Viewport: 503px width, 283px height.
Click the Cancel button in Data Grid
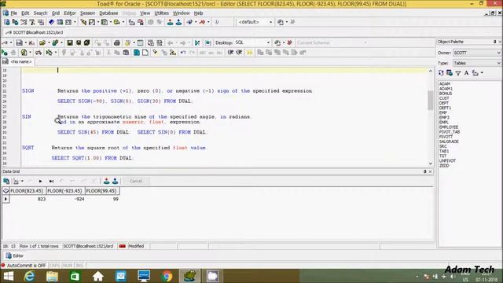coord(136,182)
